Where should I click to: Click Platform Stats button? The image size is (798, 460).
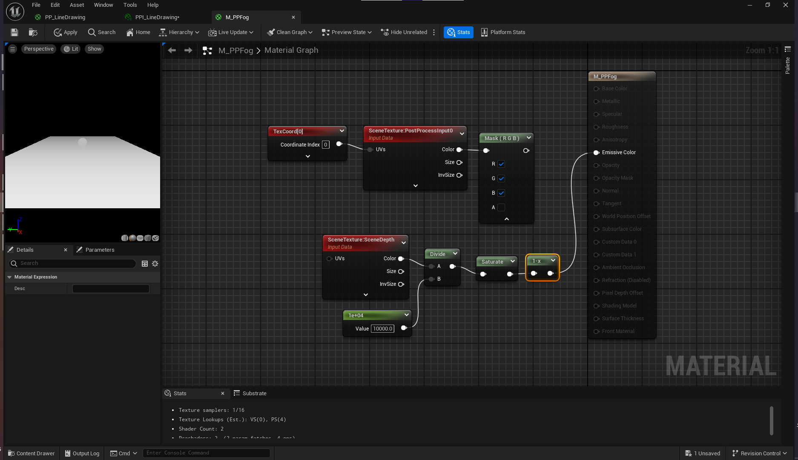point(503,32)
